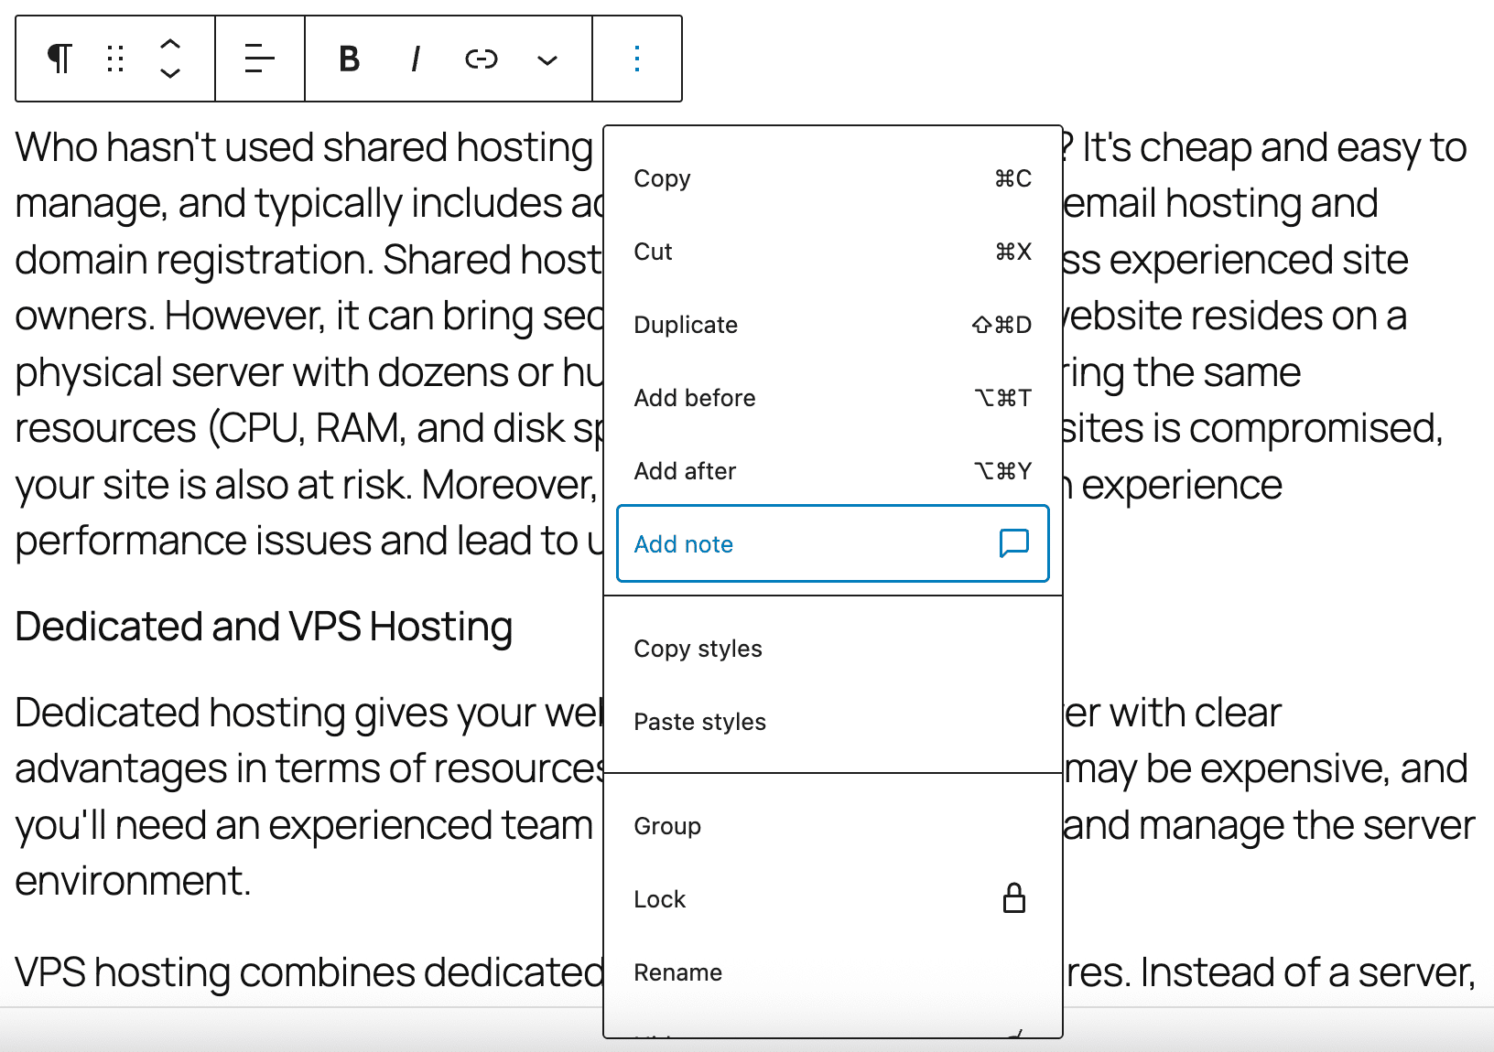Viewport: 1494px width, 1052px height.
Task: Apply bold formatting
Action: [348, 58]
